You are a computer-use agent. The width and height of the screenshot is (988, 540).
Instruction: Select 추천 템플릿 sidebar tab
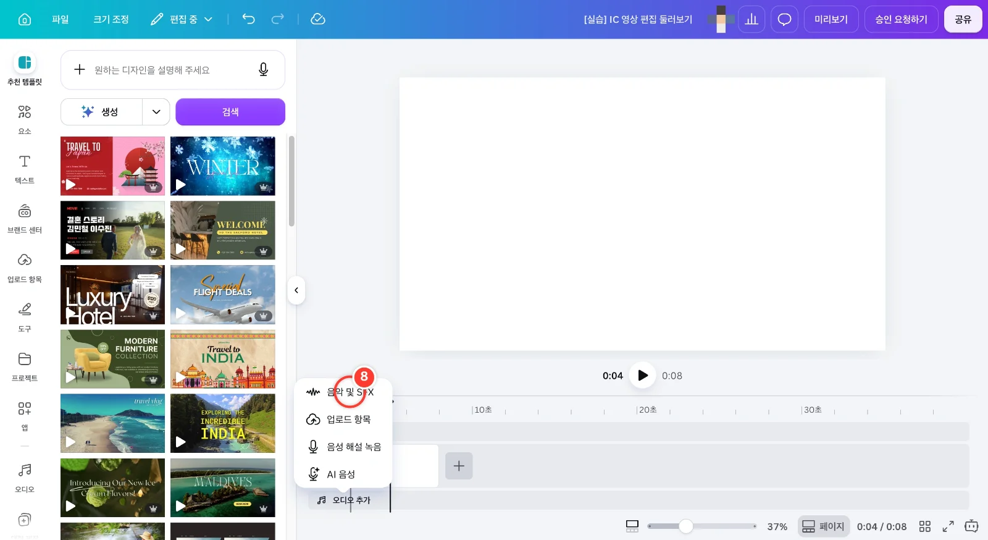pos(25,69)
